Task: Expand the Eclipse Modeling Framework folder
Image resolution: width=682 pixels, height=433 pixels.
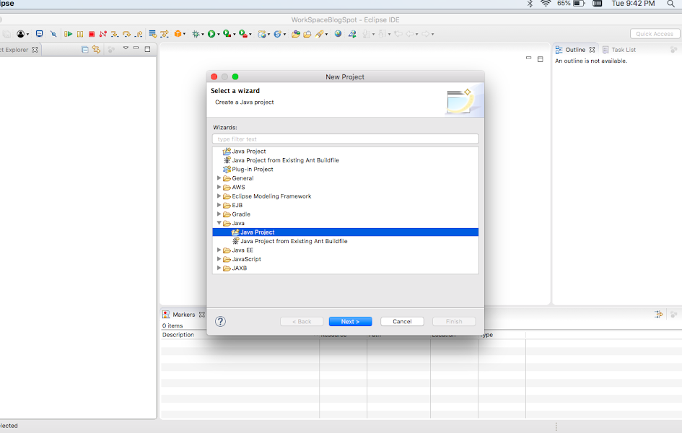Action: pos(219,196)
